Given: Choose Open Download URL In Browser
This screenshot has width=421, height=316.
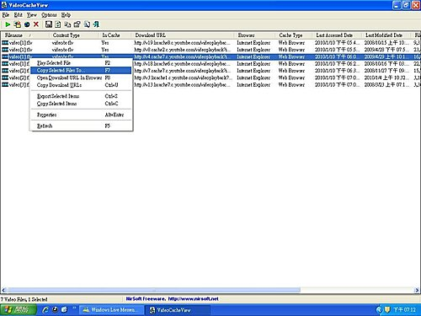Looking at the screenshot, I should click(81, 78).
